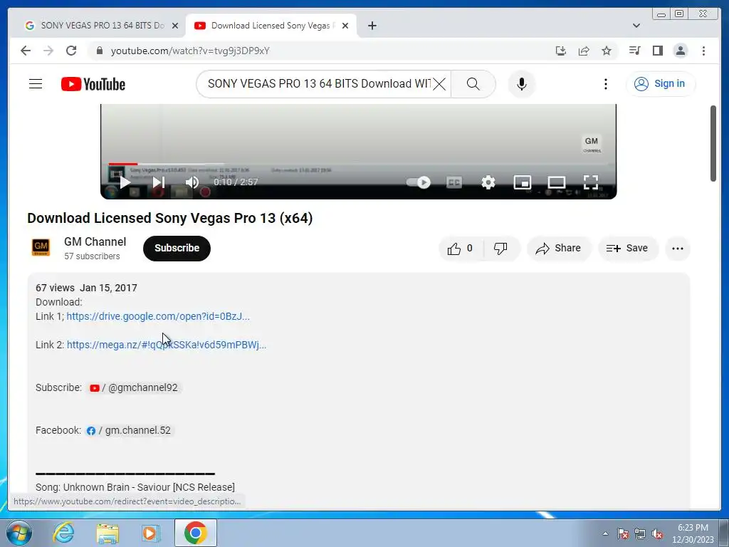Subscribe to GM Channel
The image size is (729, 547).
pyautogui.click(x=177, y=249)
